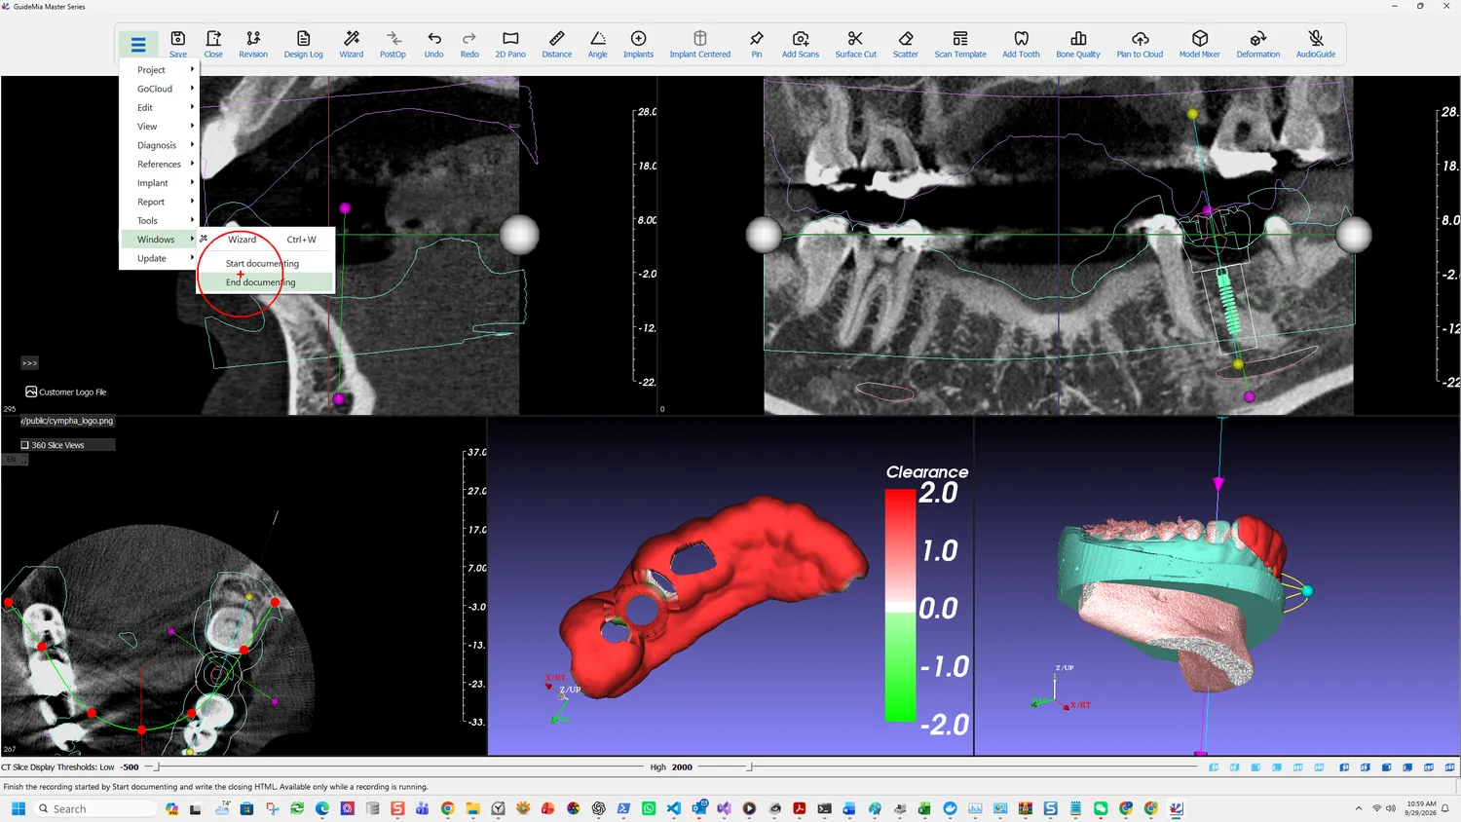Adjust the High CT threshold slider handle
This screenshot has width=1461, height=822.
(x=749, y=767)
